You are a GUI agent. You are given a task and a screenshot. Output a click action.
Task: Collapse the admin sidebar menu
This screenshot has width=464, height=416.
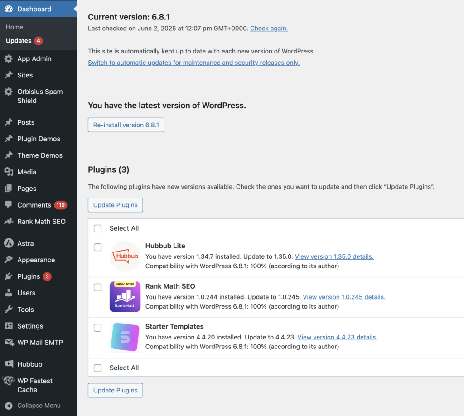pos(33,406)
